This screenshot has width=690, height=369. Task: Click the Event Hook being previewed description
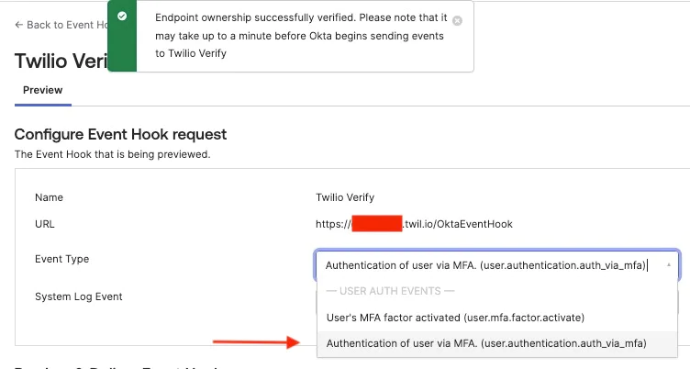[x=113, y=154]
